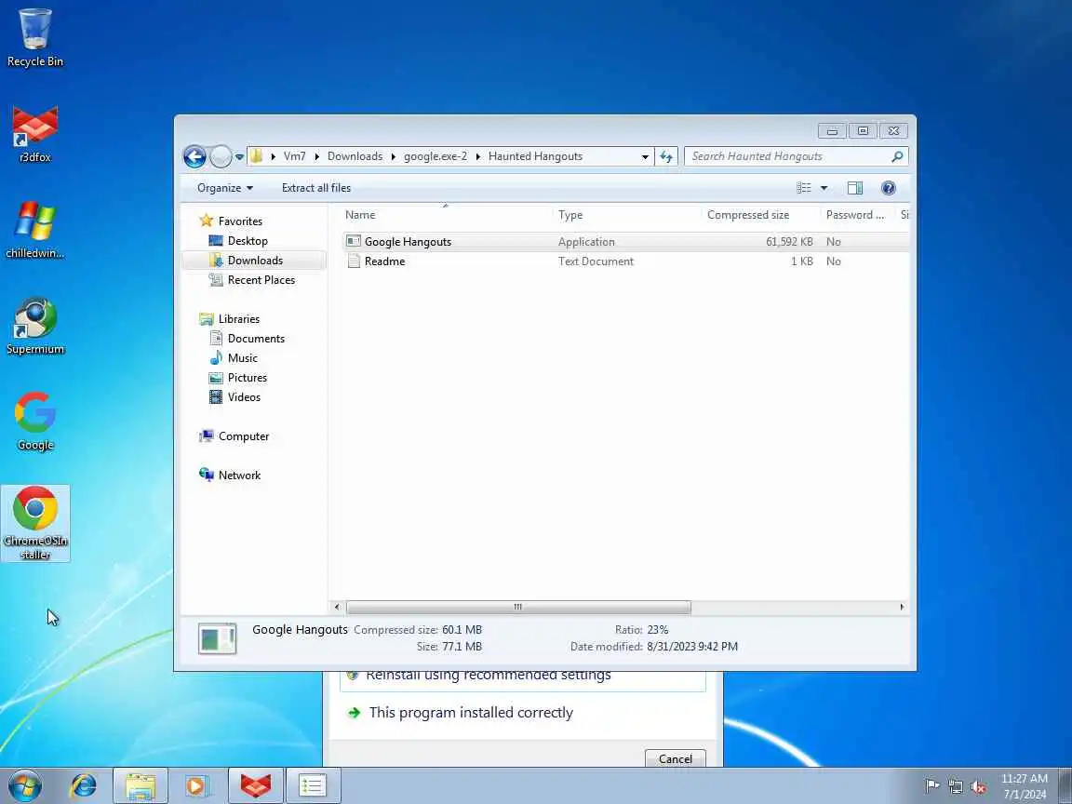Click the compatibility assistant taskbar button
The image size is (1072, 804).
pyautogui.click(x=313, y=785)
